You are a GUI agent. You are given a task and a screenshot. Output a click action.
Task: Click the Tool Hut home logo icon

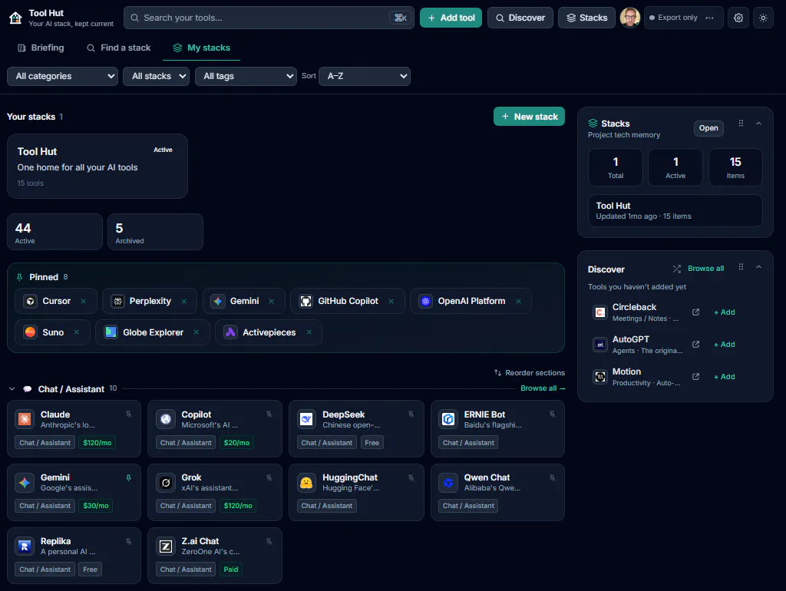15,18
